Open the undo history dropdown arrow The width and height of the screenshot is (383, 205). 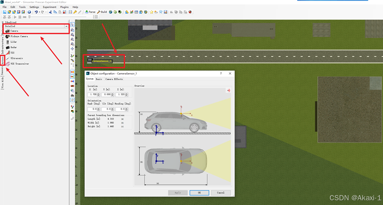(39, 12)
